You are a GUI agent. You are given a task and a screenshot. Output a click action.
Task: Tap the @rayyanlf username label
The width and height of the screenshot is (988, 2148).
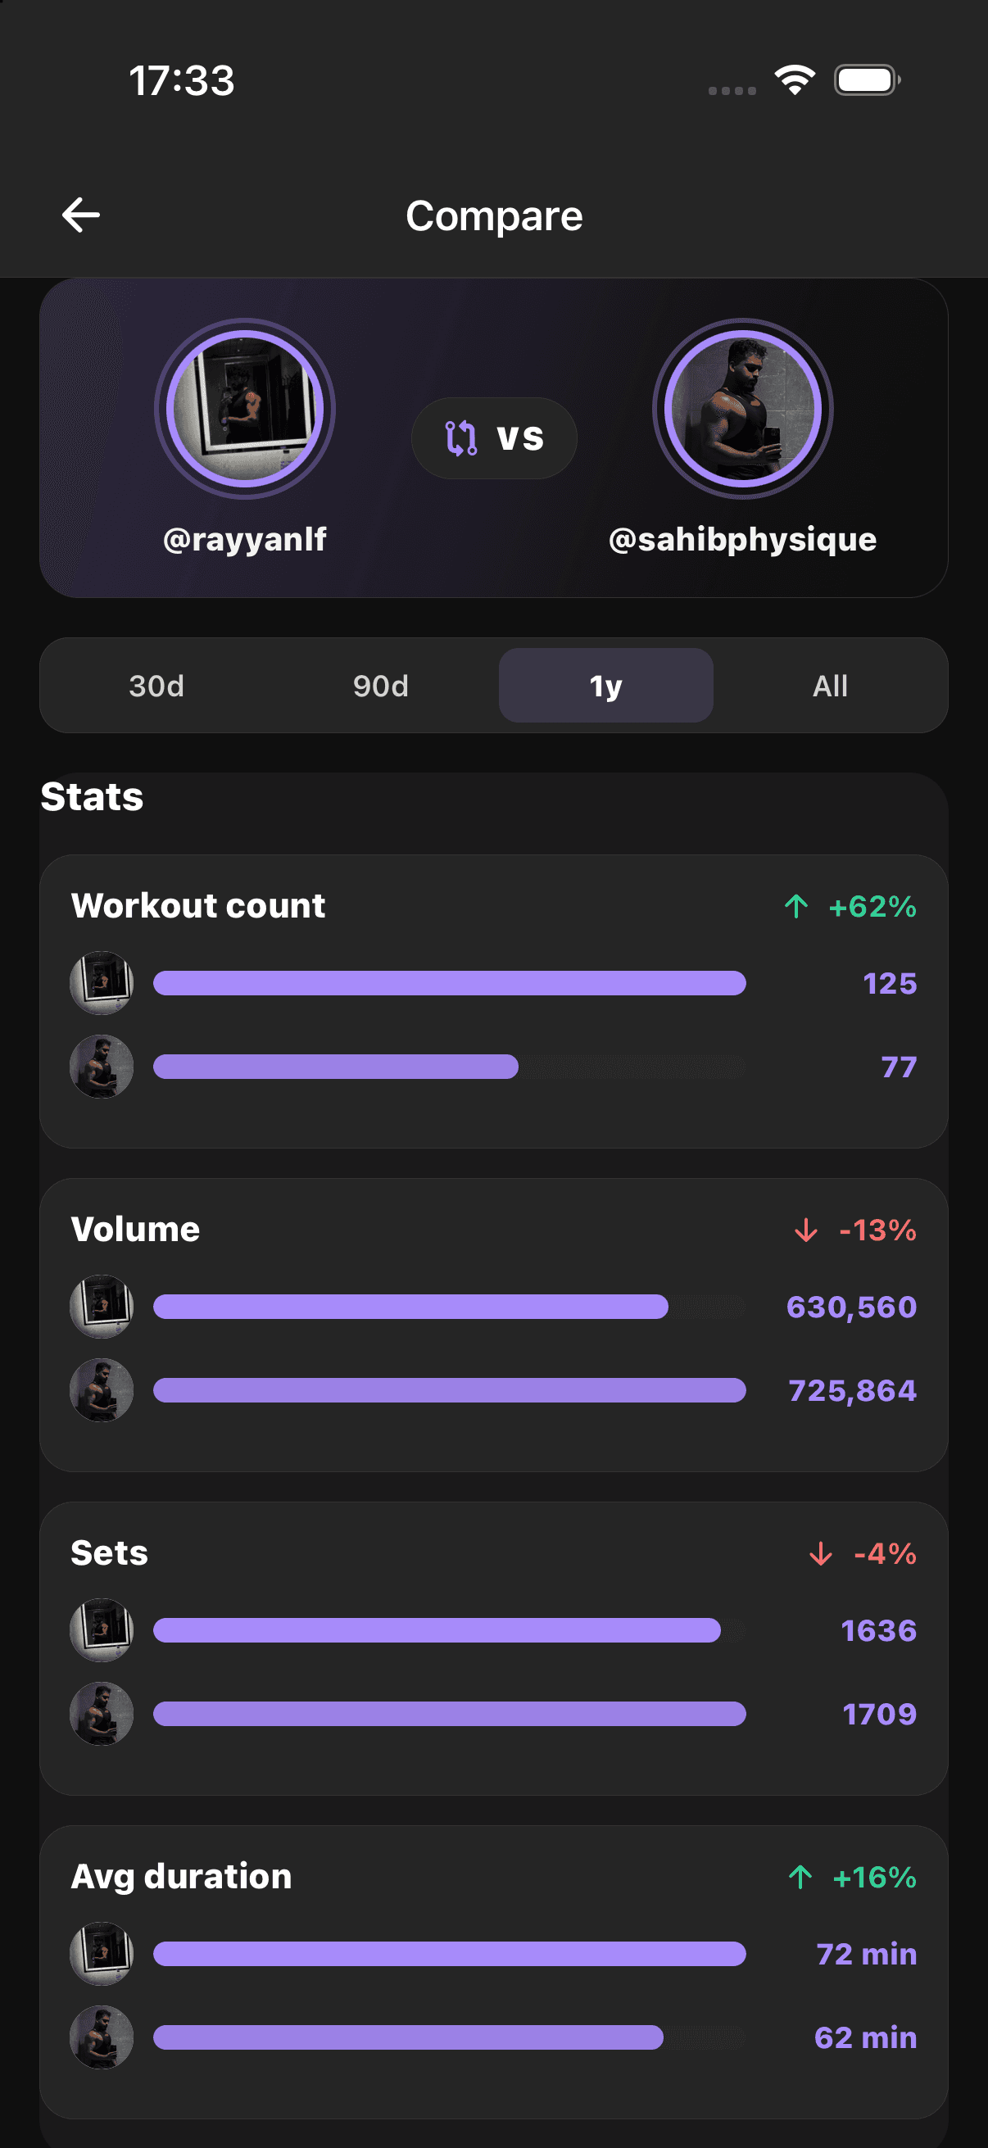pyautogui.click(x=244, y=540)
